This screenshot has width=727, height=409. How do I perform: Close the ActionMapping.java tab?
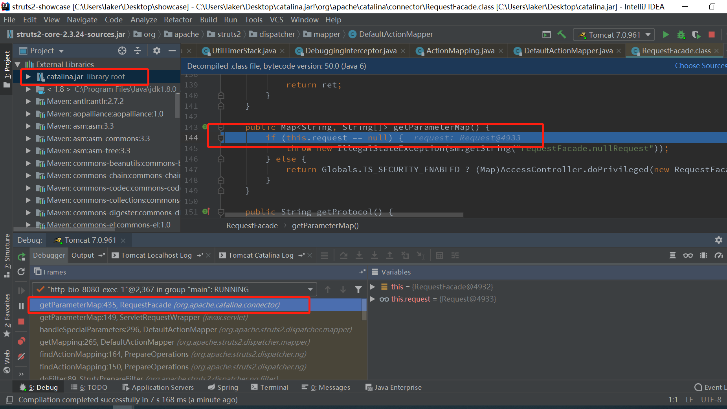501,51
